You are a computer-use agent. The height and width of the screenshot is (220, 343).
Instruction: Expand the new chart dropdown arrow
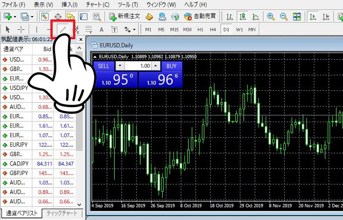pos(15,17)
